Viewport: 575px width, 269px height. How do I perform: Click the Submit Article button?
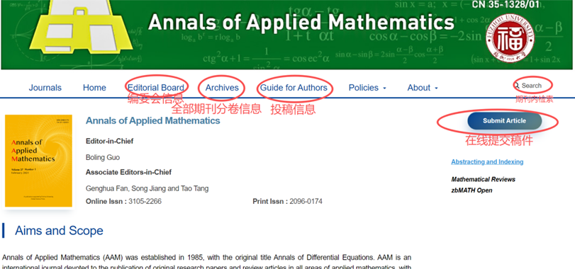(505, 121)
